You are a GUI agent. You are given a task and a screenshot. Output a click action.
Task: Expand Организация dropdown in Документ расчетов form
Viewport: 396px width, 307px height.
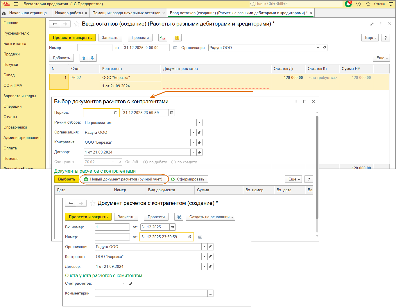205,247
